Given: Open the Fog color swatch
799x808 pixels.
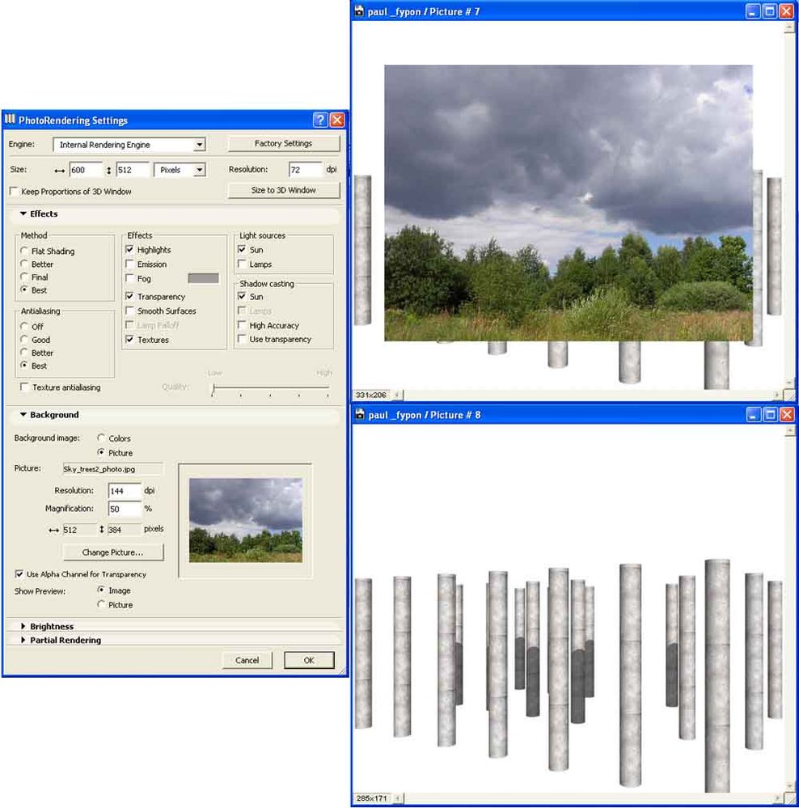Looking at the screenshot, I should pos(204,278).
